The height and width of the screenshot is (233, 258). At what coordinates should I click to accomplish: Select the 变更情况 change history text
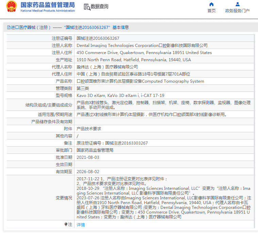click(x=164, y=198)
